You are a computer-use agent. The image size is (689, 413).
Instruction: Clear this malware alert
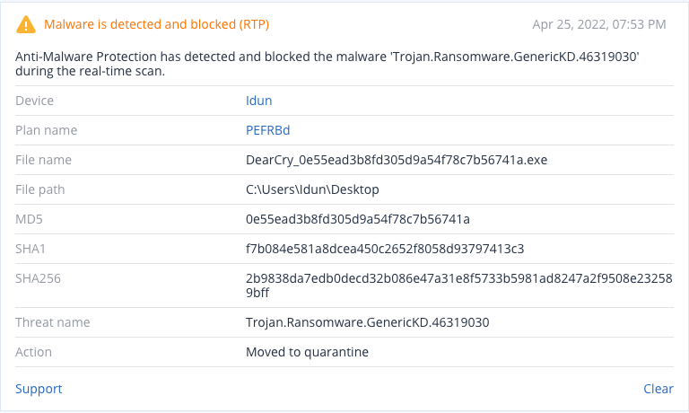(658, 389)
